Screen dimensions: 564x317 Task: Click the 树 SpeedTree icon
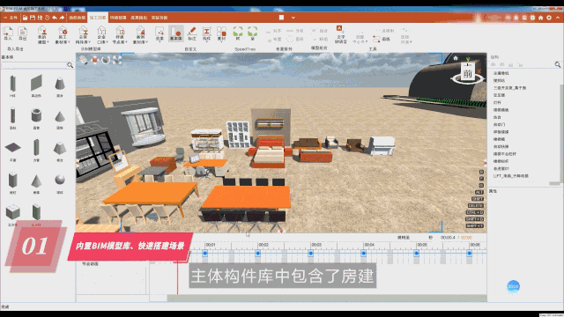238,33
